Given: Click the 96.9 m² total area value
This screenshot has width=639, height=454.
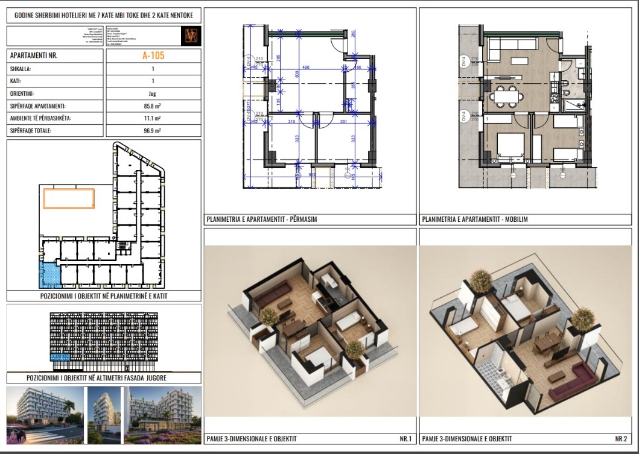Looking at the screenshot, I should [x=153, y=130].
